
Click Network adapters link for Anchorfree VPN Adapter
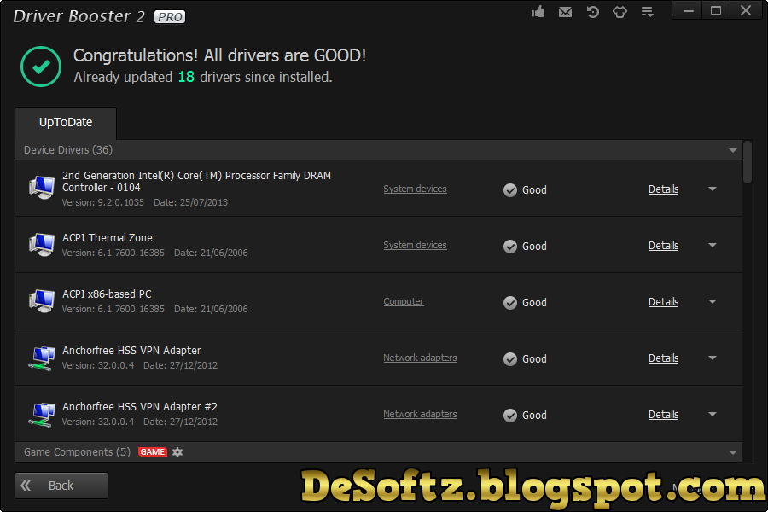[x=420, y=358]
